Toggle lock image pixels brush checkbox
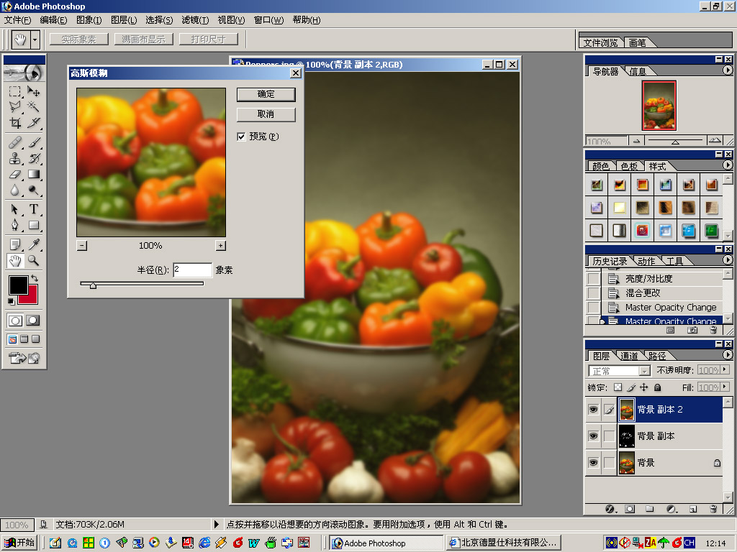Image resolution: width=737 pixels, height=552 pixels. (630, 387)
